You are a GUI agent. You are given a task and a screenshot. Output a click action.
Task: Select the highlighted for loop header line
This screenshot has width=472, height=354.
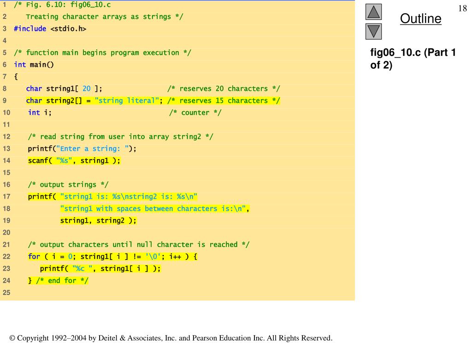tap(112, 256)
